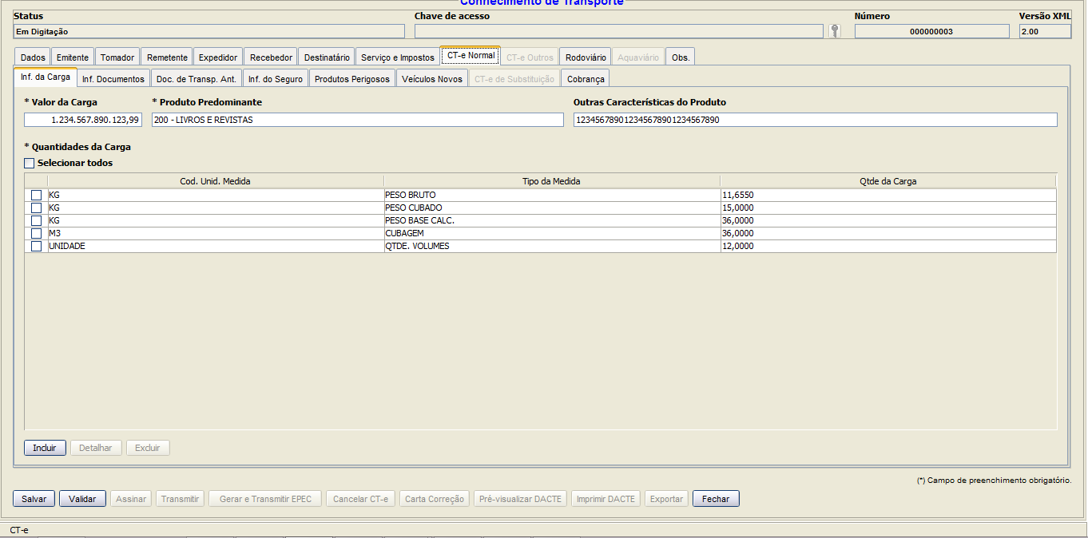Select the QTDE. VOLUMES row checkbox
Image resolution: width=1088 pixels, height=538 pixels.
point(36,247)
